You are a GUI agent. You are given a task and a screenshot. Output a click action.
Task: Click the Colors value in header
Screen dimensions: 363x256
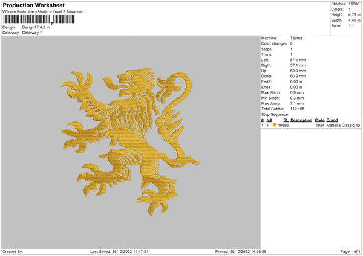(350, 10)
